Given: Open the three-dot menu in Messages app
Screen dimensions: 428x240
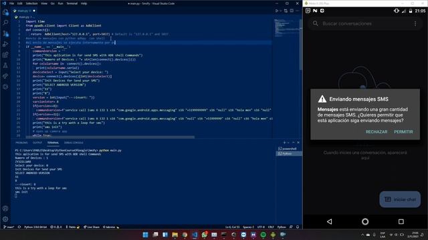Looking at the screenshot, I should coord(415,24).
